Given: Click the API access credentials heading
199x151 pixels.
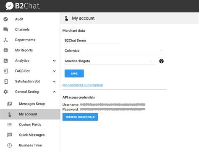Looking at the screenshot, I should pos(79,97).
